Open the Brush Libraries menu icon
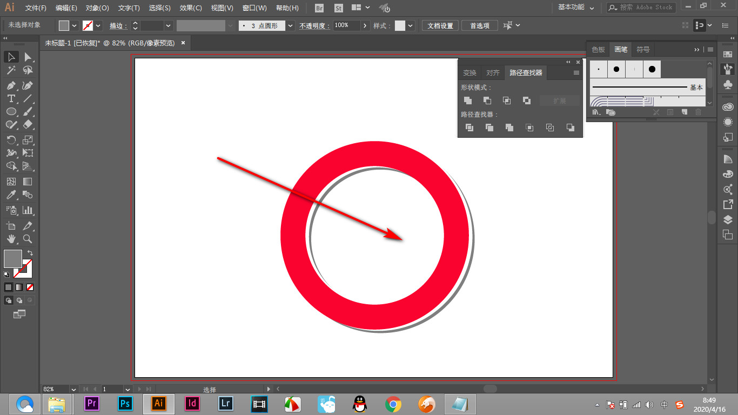 (596, 112)
